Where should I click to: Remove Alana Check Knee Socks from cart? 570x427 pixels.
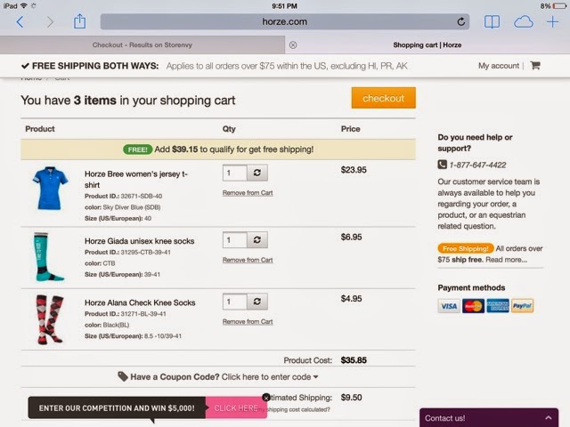(248, 322)
